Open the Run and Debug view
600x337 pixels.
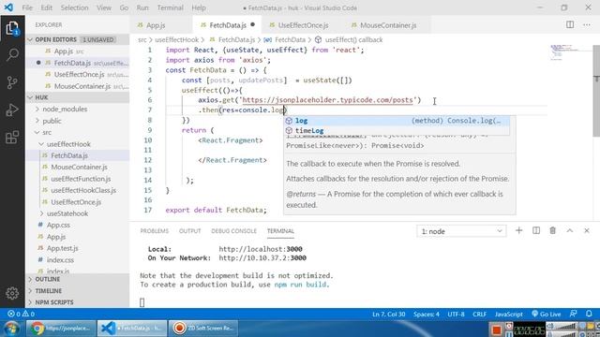point(12,110)
